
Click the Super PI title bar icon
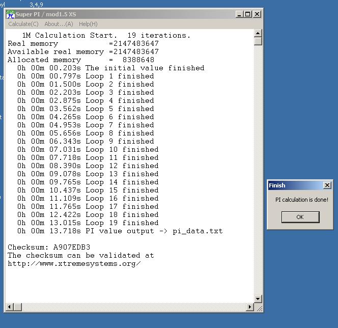(10, 14)
